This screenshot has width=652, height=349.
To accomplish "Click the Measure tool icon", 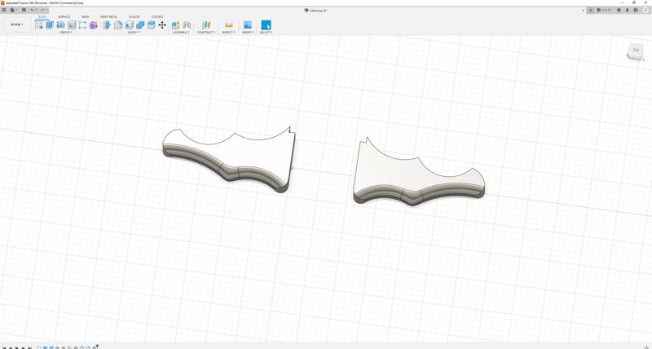I will coord(228,25).
